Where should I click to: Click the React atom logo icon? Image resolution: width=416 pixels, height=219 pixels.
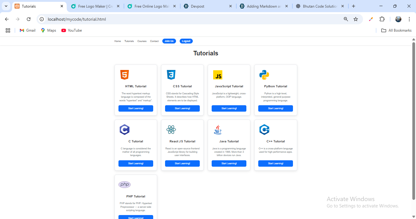tap(171, 130)
